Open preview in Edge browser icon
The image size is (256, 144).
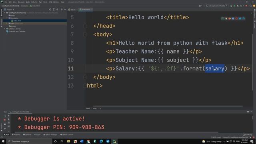(244, 18)
